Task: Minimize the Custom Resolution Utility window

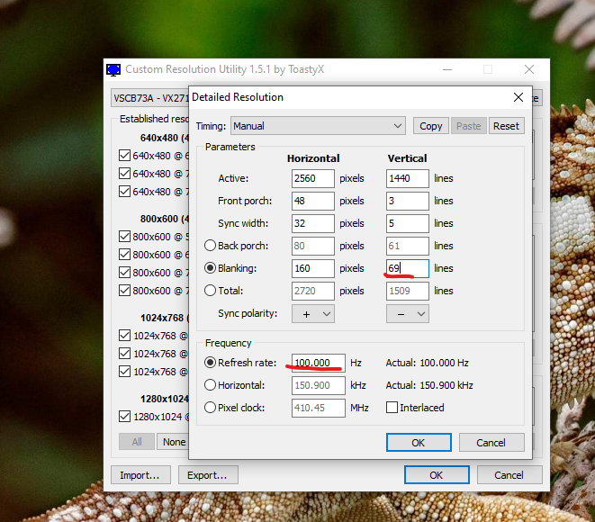Action: pyautogui.click(x=447, y=69)
